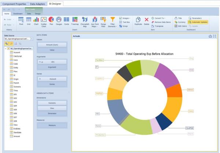This screenshot has height=153, width=220.
Task: Add a Grid dashboard item
Action: 29,21
